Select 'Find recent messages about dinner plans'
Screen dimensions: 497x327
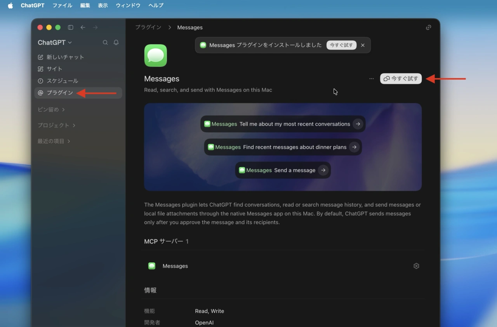283,147
